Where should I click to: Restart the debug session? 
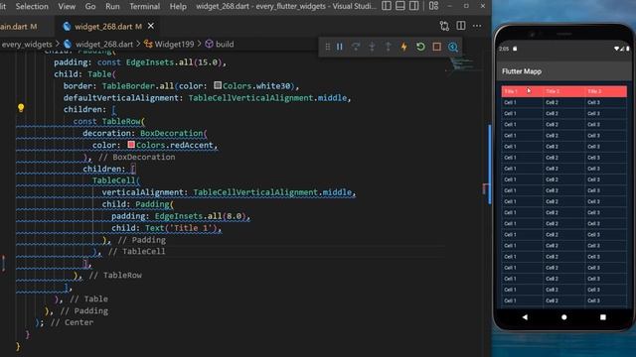click(420, 47)
